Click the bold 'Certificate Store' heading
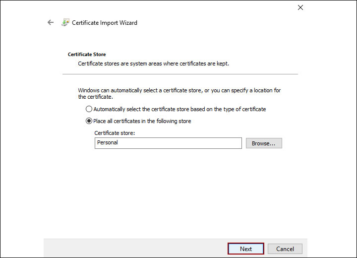This screenshot has height=258, width=357. (87, 54)
